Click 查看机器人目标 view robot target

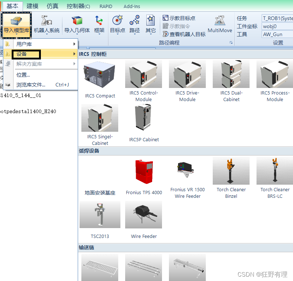pos(184,34)
